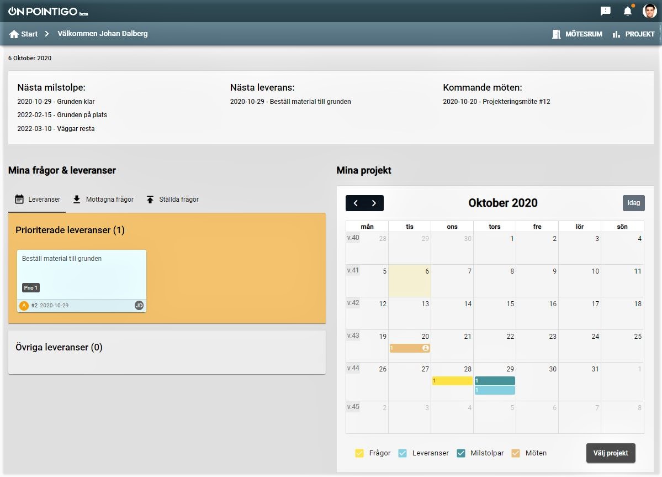Image resolution: width=662 pixels, height=477 pixels.
Task: Open the Projekteringsmöte #12 meeting link
Action: point(496,102)
